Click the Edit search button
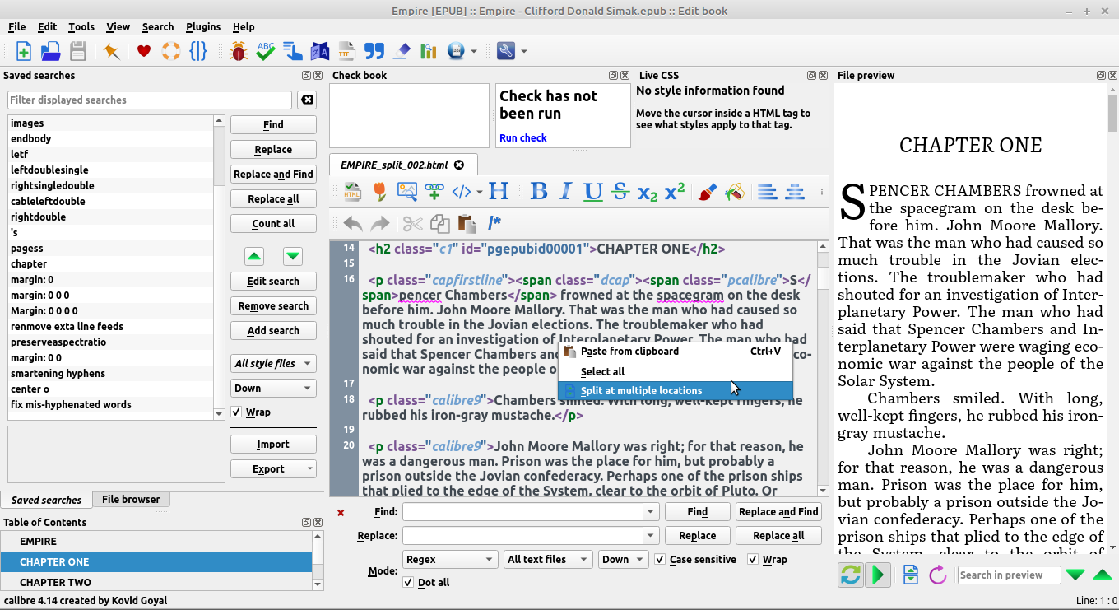Viewport: 1119px width, 610px height. coord(273,282)
